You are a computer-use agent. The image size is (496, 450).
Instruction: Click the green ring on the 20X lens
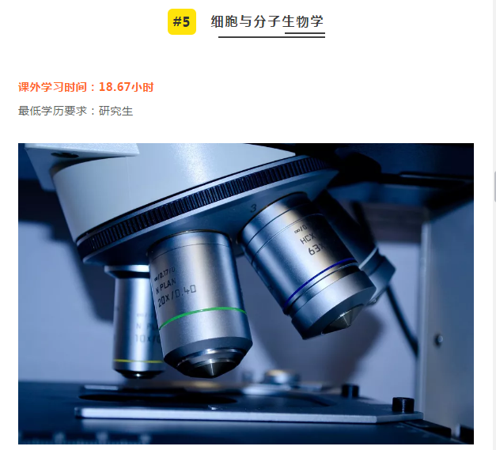(203, 315)
